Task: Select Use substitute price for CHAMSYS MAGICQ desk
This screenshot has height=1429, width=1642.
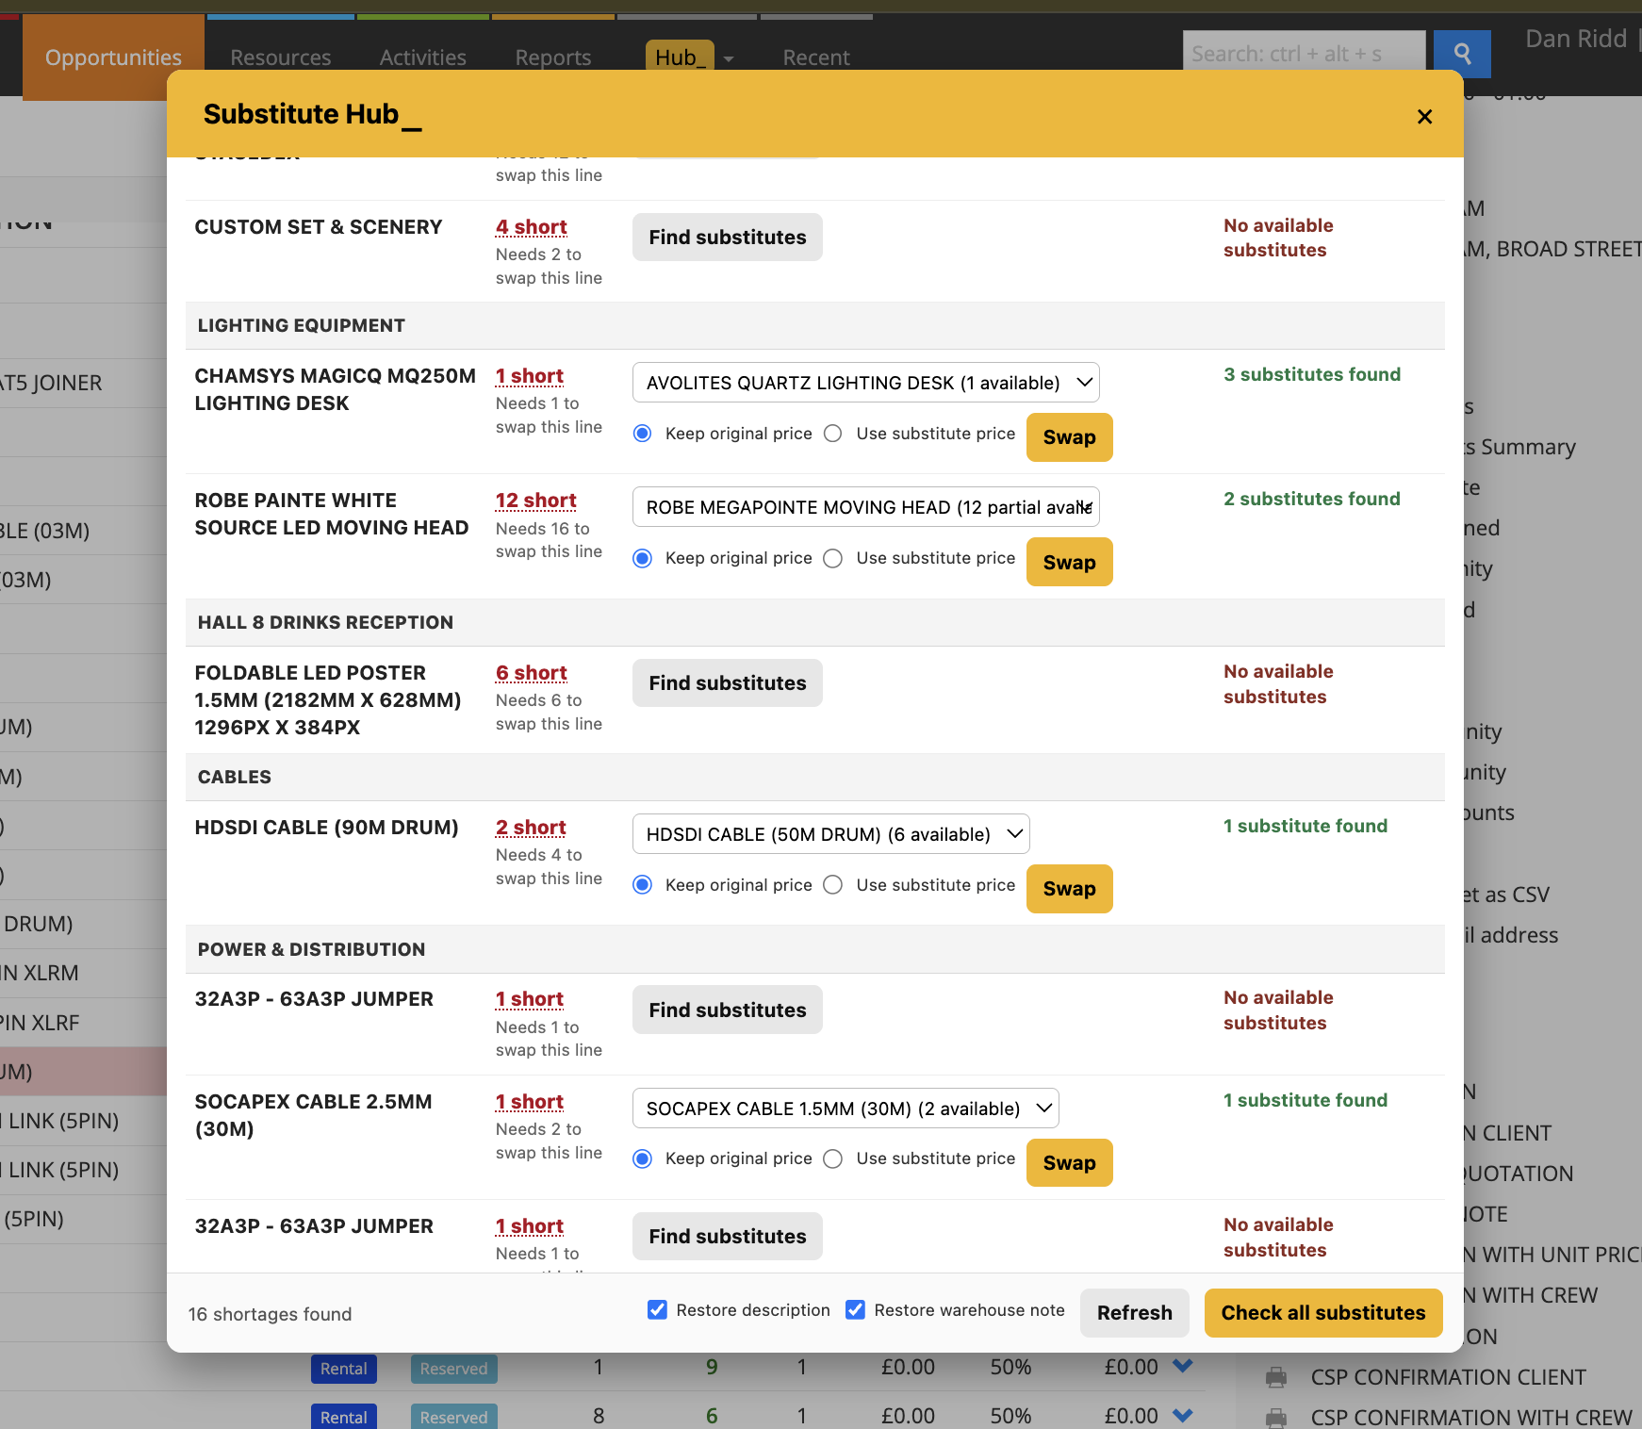Action: click(x=833, y=434)
